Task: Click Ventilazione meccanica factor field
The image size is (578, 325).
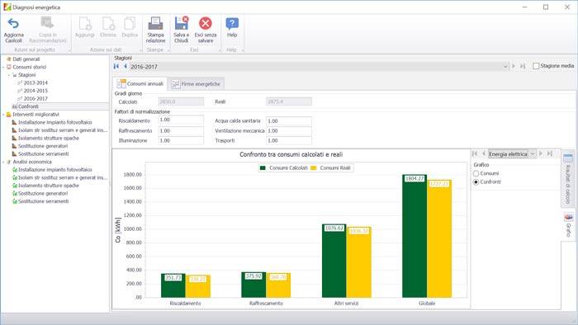Action: (x=289, y=130)
